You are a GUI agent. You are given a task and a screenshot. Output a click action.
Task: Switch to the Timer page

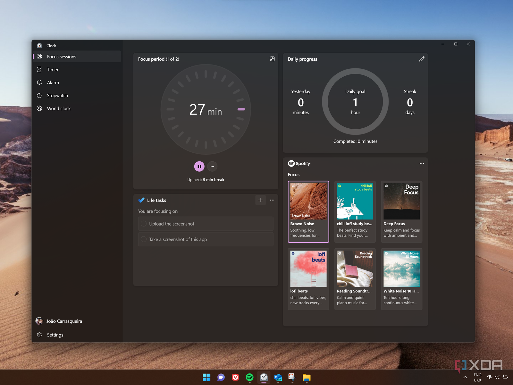tap(53, 70)
